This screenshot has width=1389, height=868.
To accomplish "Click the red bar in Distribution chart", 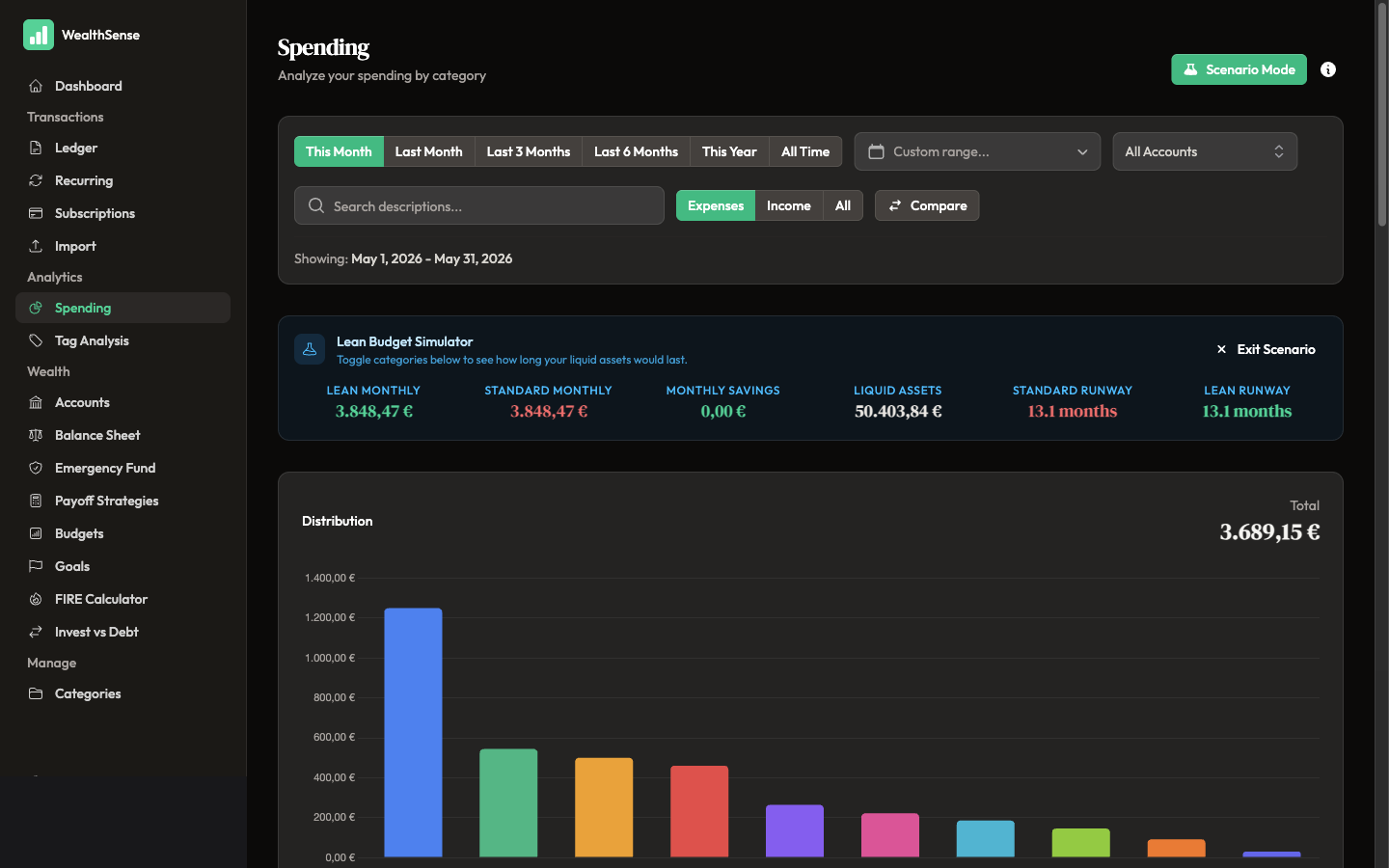I will (x=699, y=811).
